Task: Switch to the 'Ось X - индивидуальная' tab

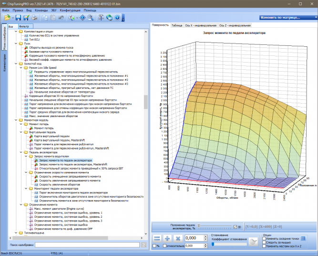Action: [201, 25]
